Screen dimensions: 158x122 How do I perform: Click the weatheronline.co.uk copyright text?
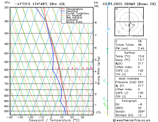click(x=132, y=120)
